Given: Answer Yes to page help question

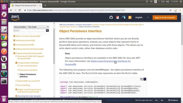Looking at the screenshot, I should [156, 100].
